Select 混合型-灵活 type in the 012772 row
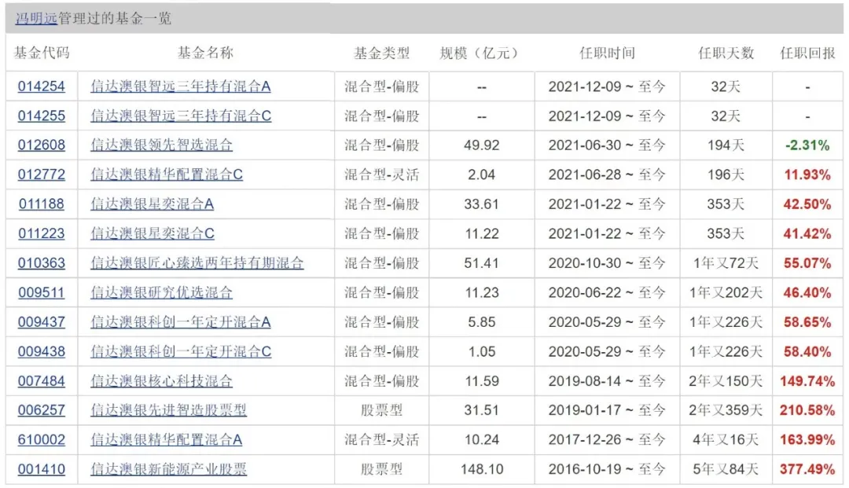The width and height of the screenshot is (849, 488). click(382, 174)
